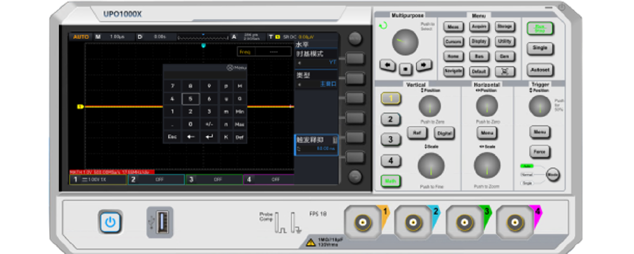Toggle channel 2 on
634x254 pixels.
pos(391,119)
